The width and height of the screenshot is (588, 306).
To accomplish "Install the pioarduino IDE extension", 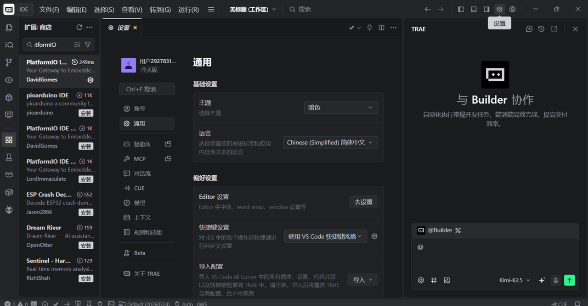I will pos(86,113).
